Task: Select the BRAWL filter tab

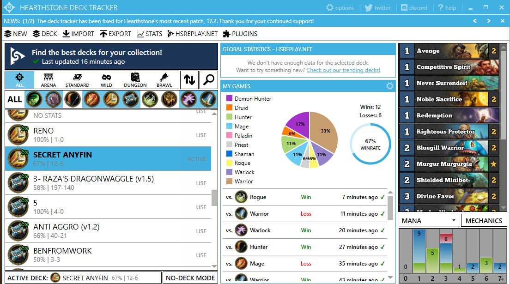Action: (x=164, y=80)
